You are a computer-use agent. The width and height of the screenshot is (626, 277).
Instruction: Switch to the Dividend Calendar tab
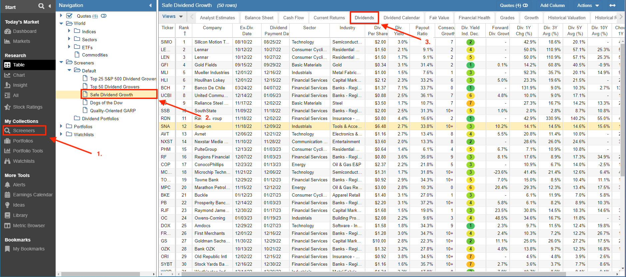(x=401, y=18)
